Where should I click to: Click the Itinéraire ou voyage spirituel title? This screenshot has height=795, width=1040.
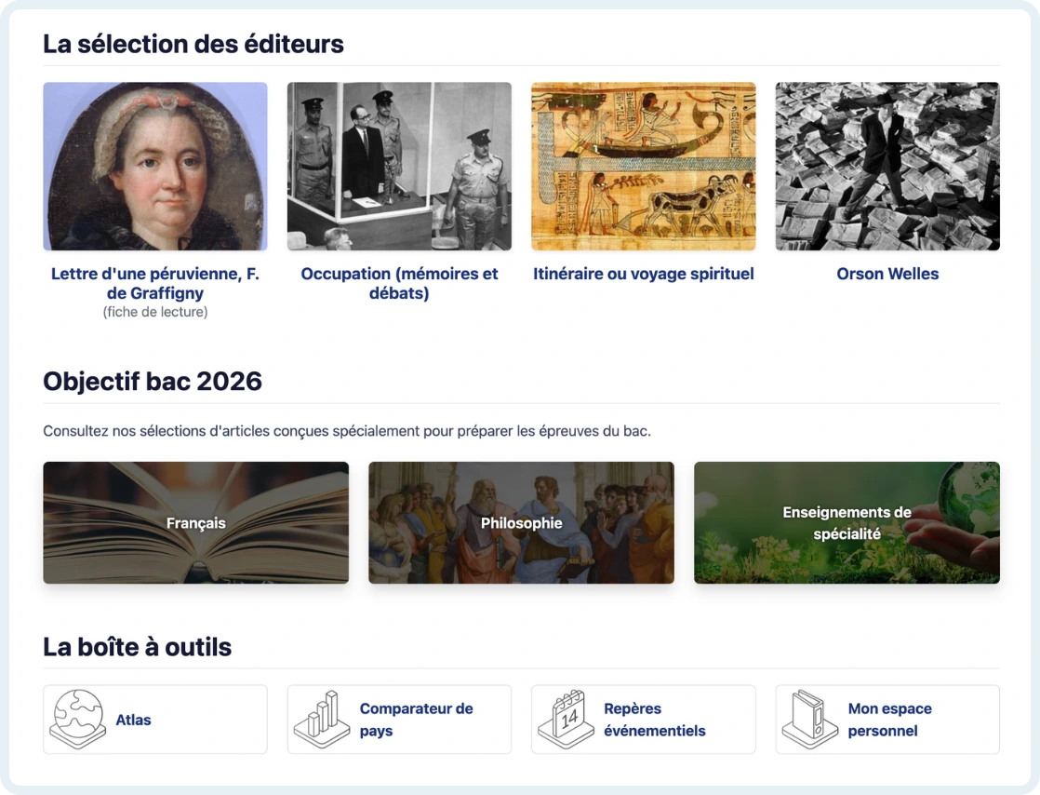[643, 274]
